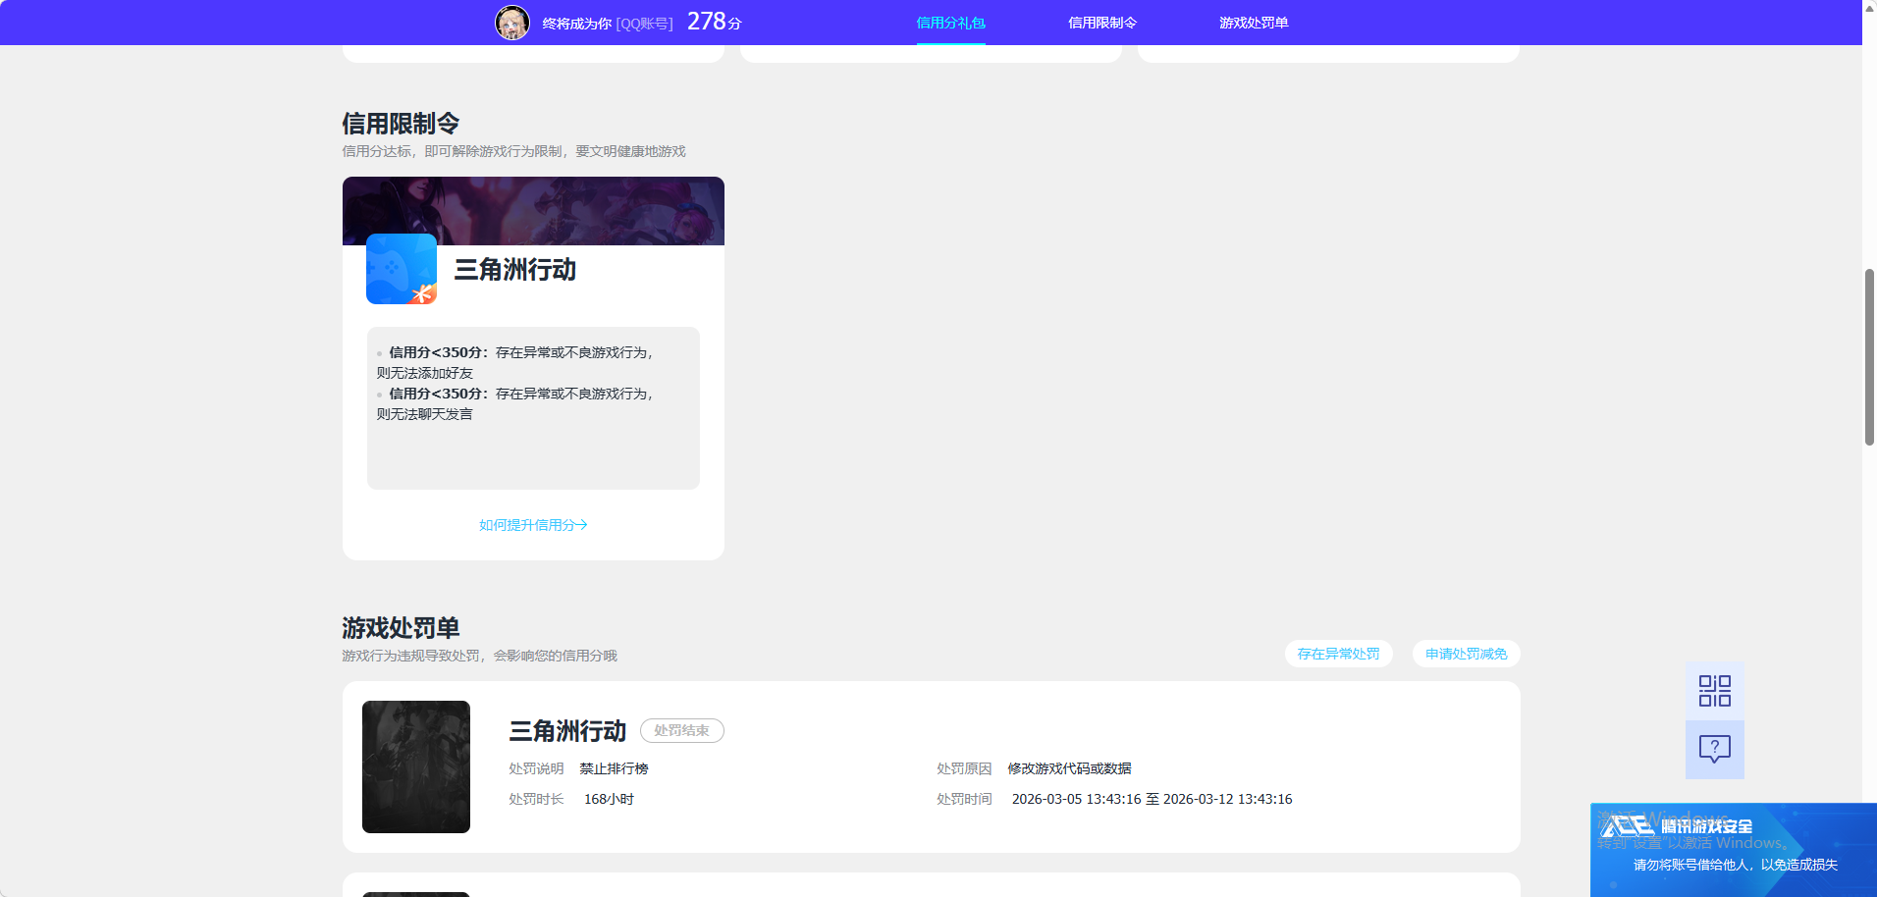Click the 278分 credit score display

pos(716,21)
